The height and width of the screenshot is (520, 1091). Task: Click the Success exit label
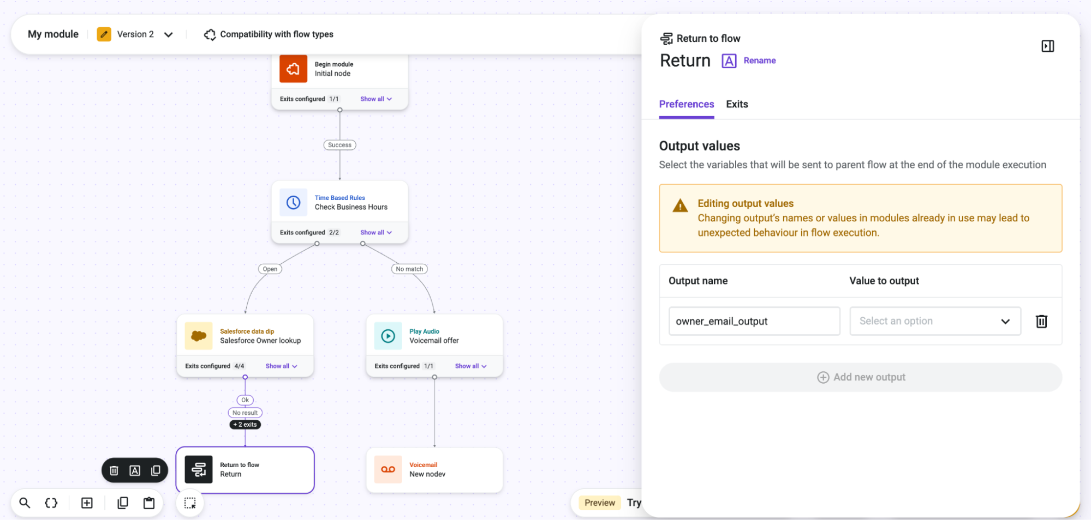[x=339, y=145]
